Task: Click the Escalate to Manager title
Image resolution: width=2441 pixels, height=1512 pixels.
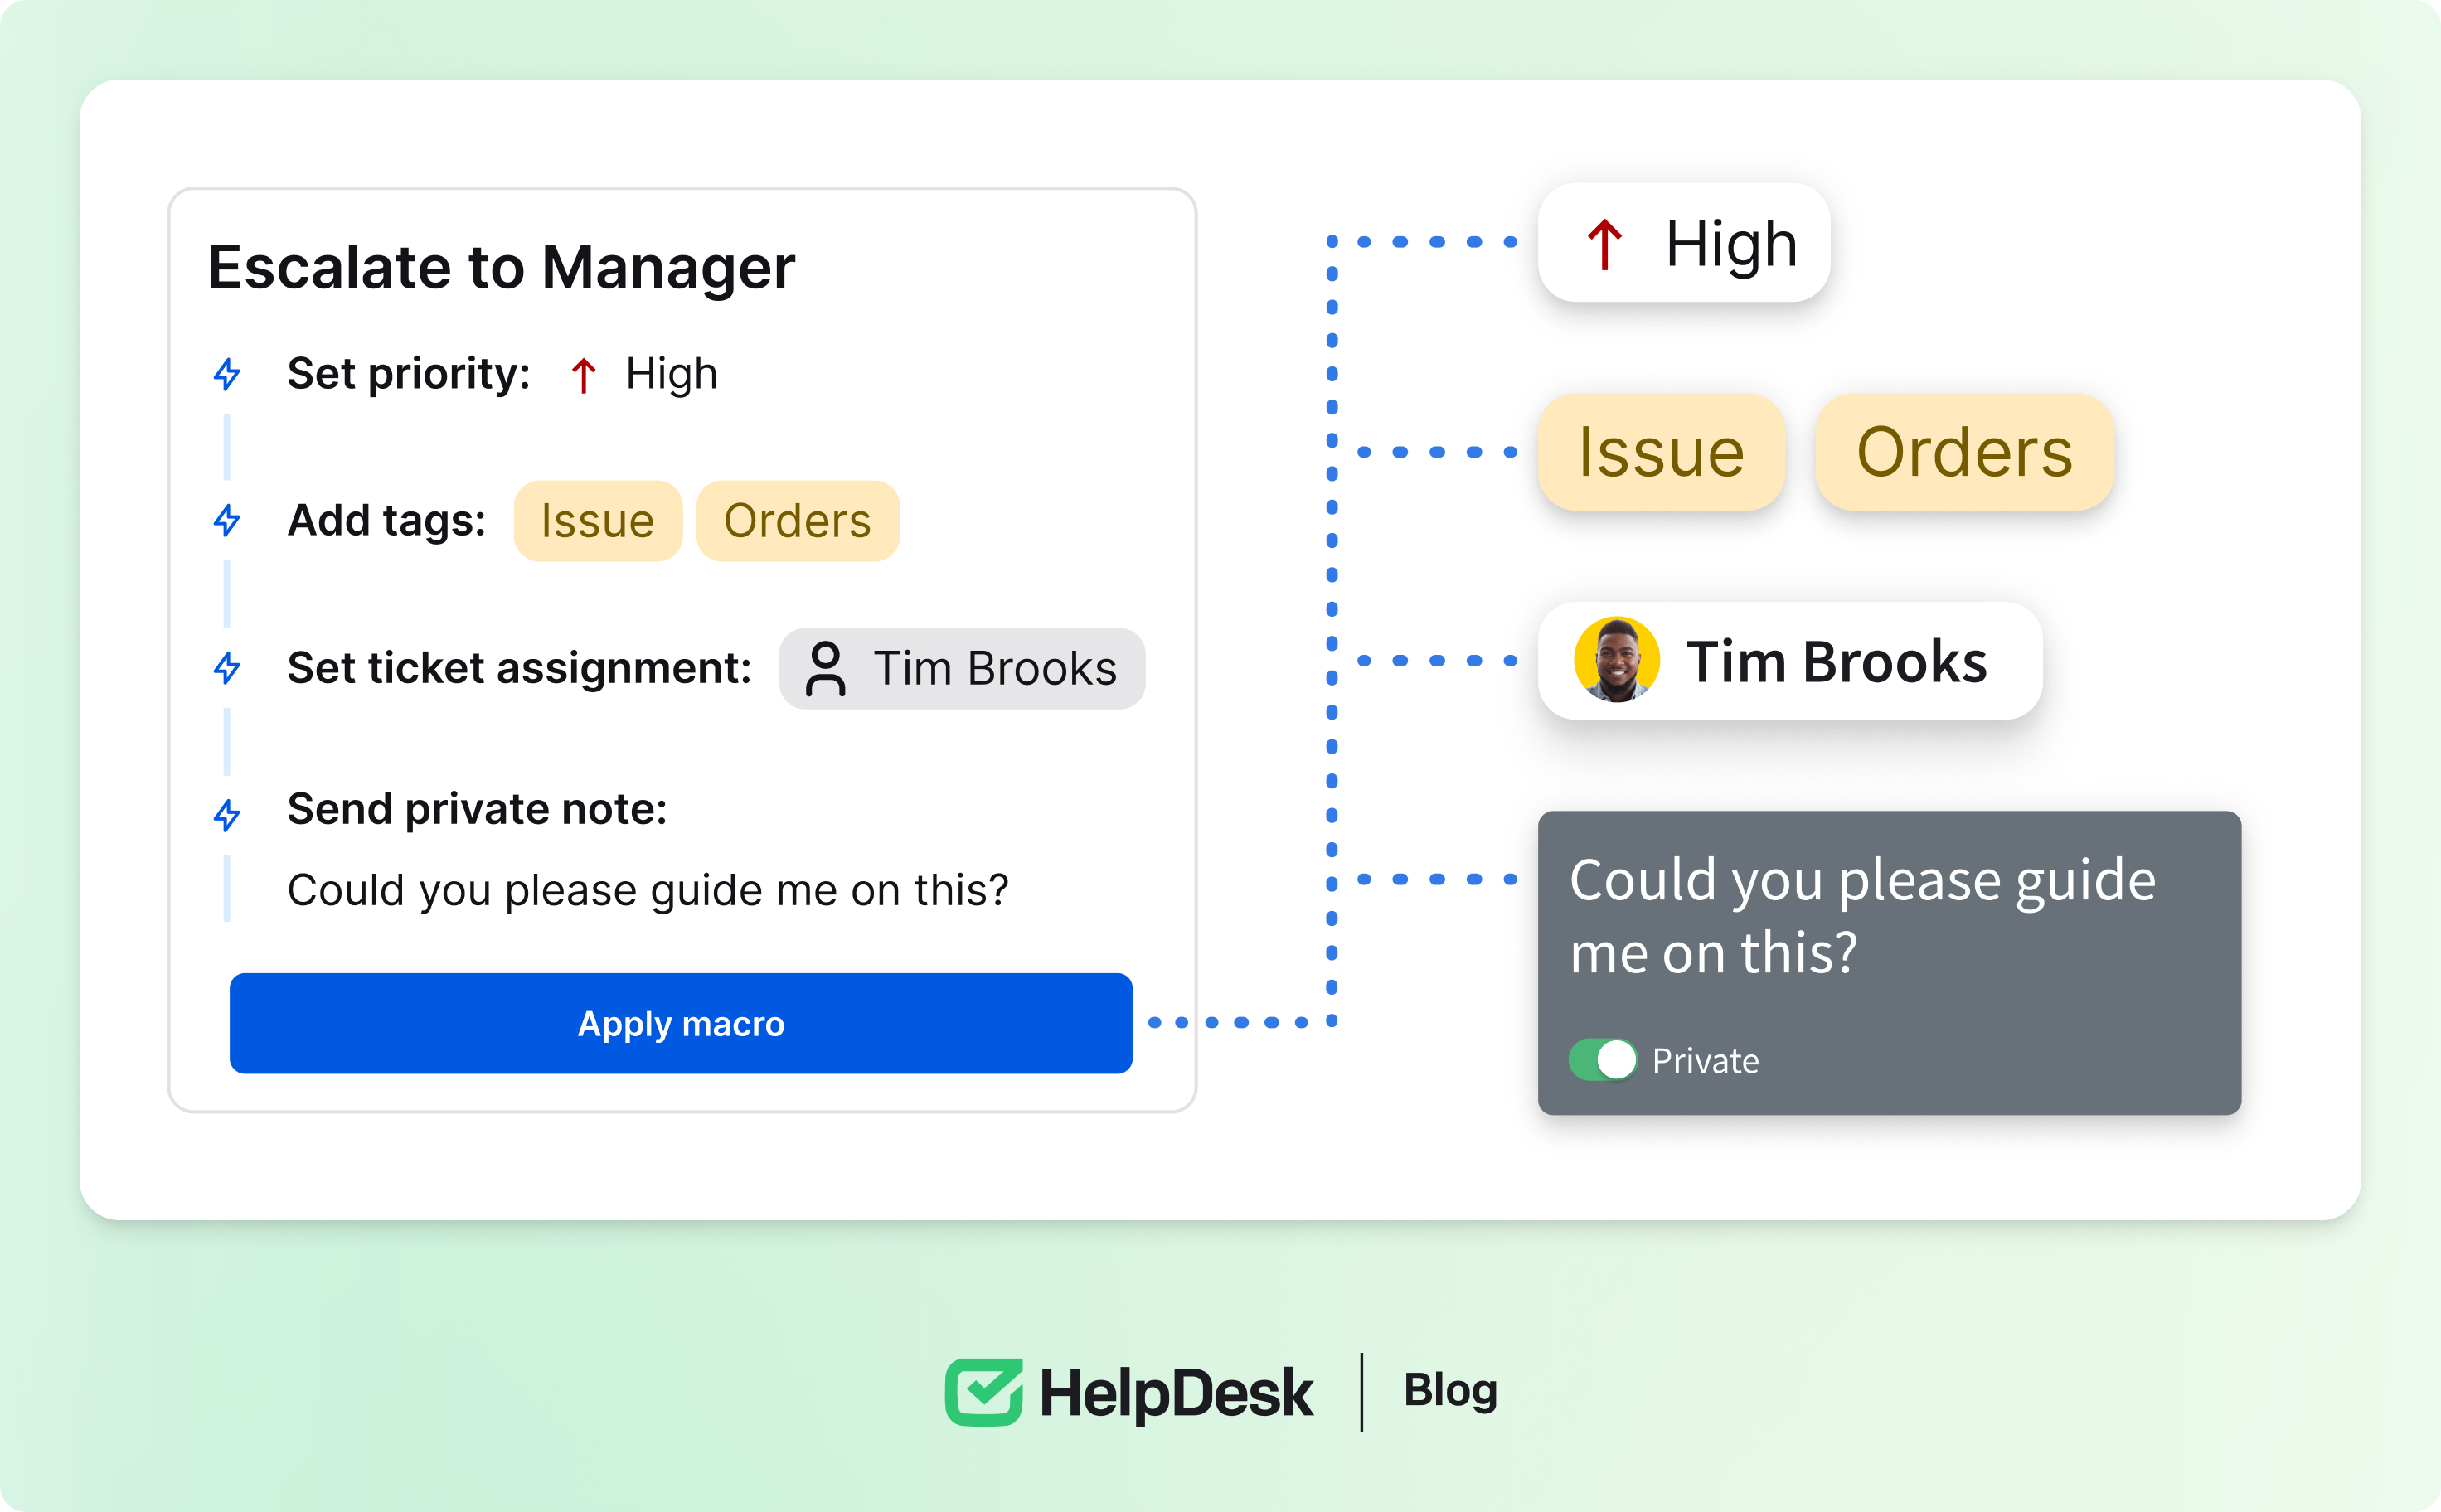Action: [x=501, y=267]
